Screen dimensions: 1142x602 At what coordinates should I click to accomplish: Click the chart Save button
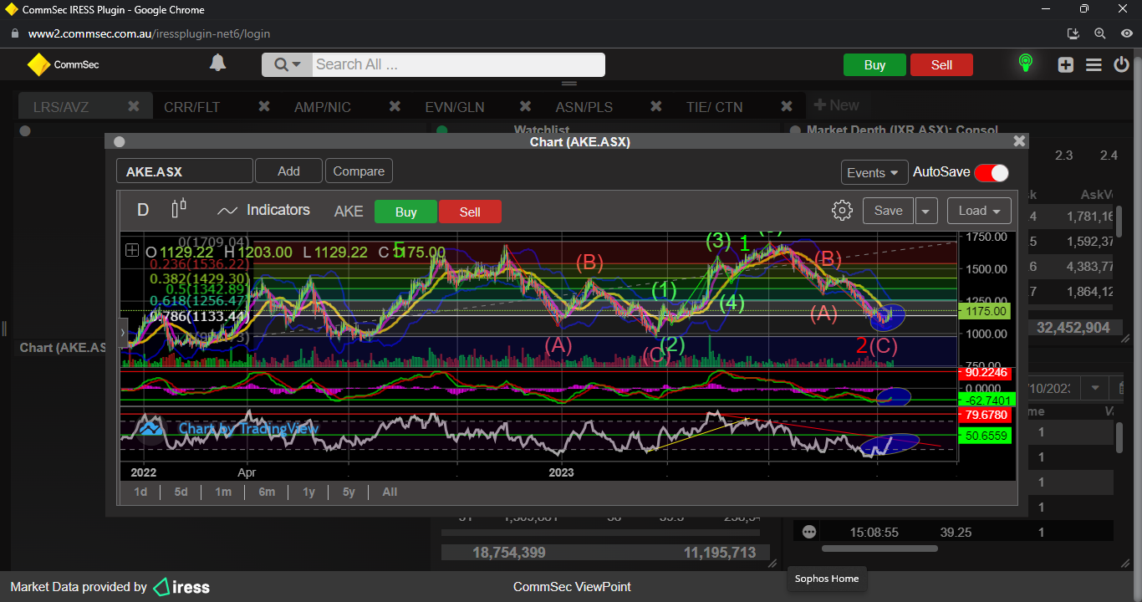888,211
